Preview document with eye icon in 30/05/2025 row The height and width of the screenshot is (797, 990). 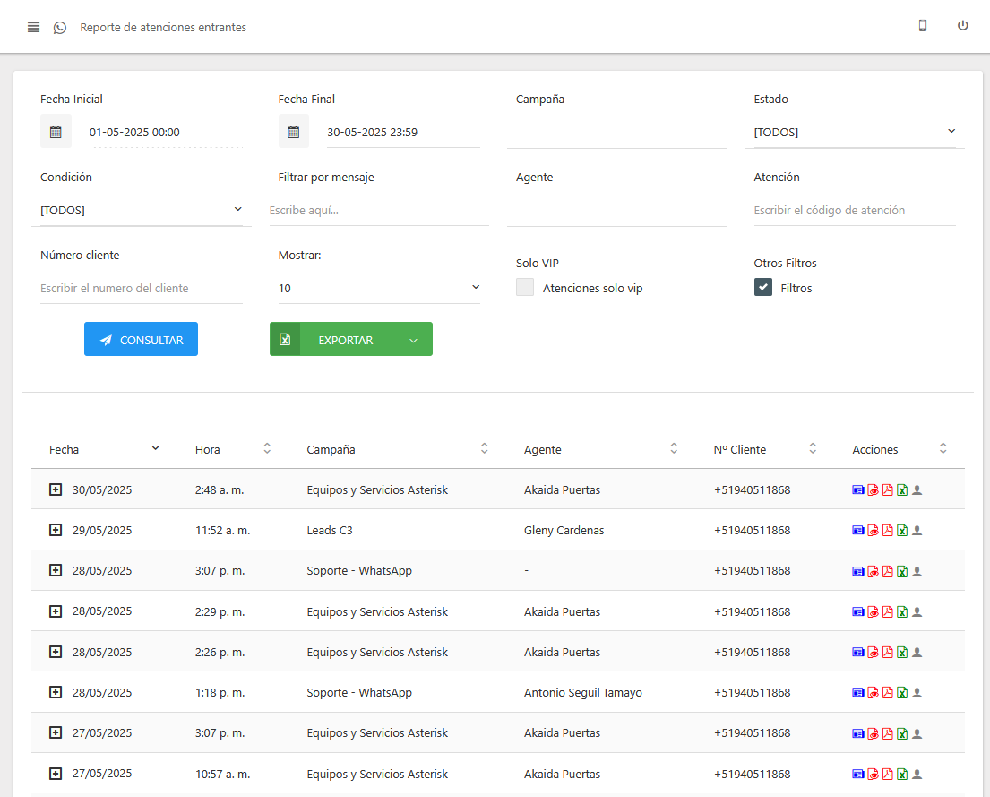click(874, 489)
